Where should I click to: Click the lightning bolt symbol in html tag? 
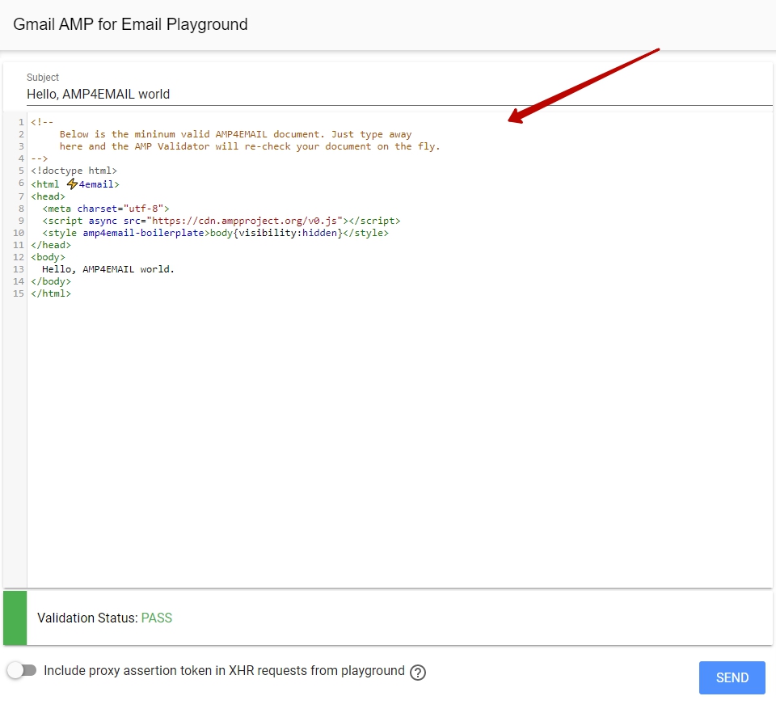(72, 184)
